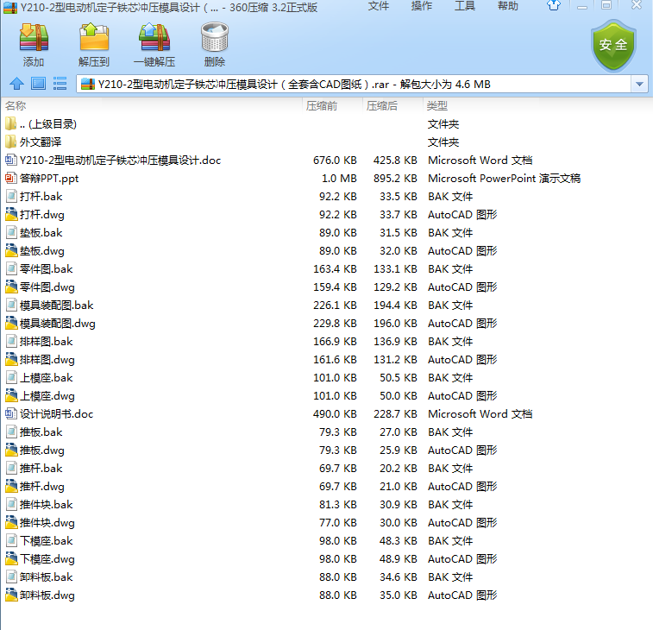This screenshot has height=630, width=653.
Task: Click the file icon beside 上模座.bak
Action: pos(11,377)
